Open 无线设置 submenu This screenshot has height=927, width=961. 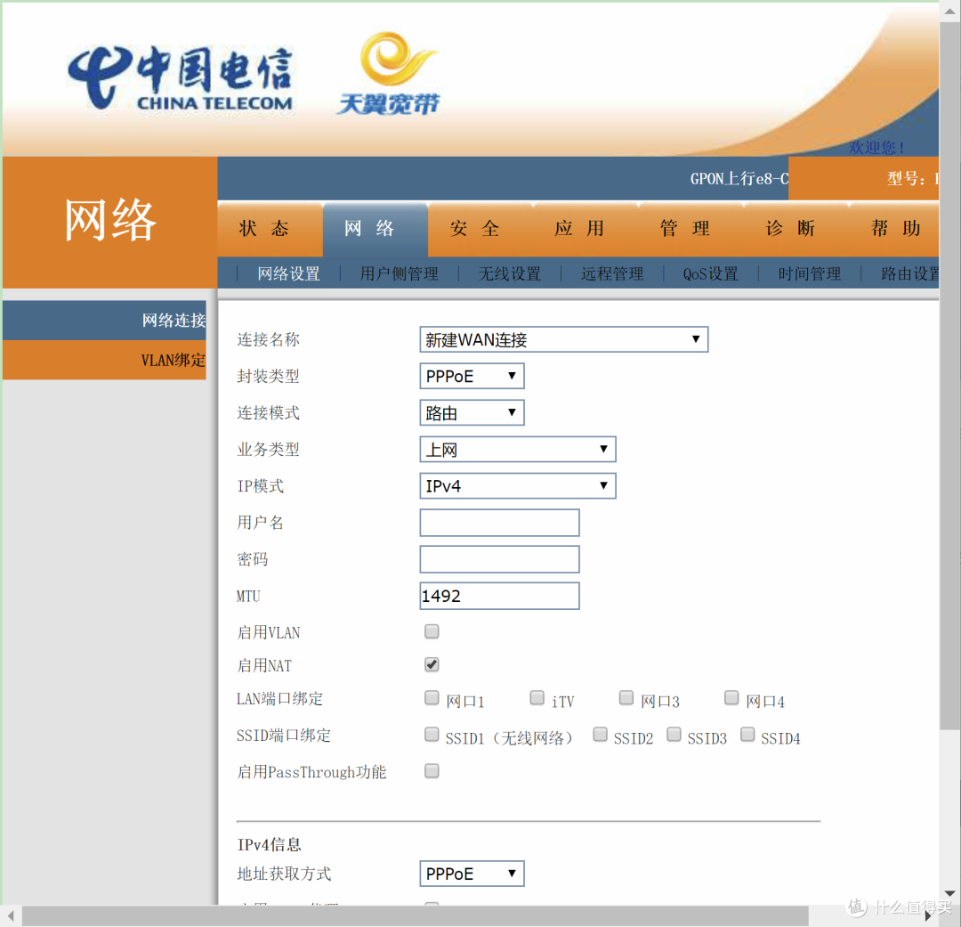click(x=510, y=273)
